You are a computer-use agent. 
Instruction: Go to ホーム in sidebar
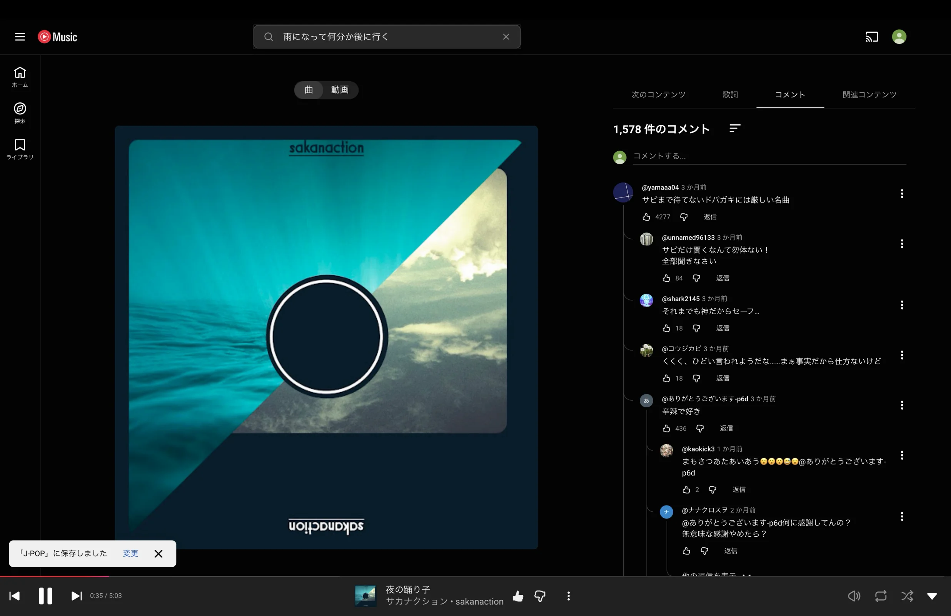[x=20, y=77]
